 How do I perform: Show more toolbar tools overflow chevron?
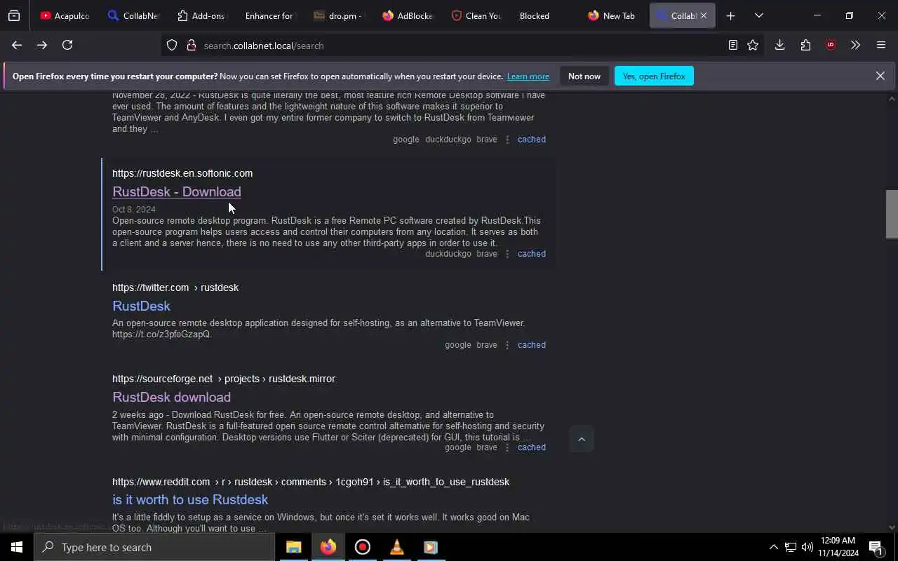tap(855, 45)
